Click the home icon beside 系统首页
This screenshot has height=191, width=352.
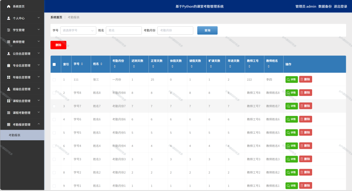coord(9,7)
